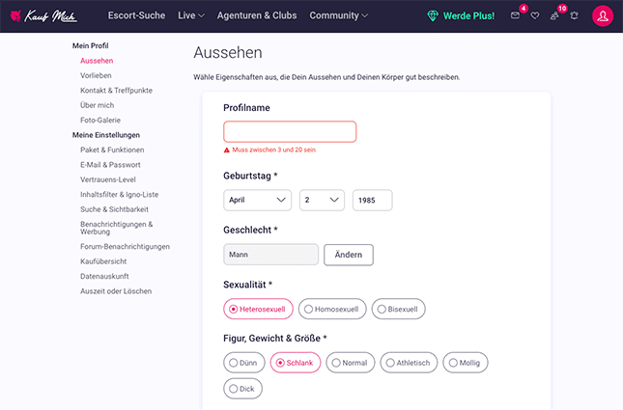Screen dimensions: 623x410
Task: Click the Ändern button
Action: click(x=348, y=255)
